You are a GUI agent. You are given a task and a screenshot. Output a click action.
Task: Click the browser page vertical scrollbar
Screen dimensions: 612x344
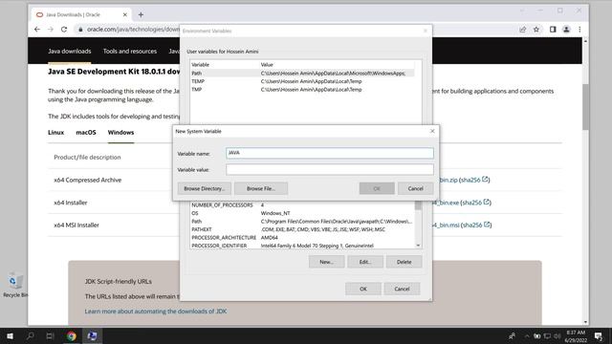(585, 107)
